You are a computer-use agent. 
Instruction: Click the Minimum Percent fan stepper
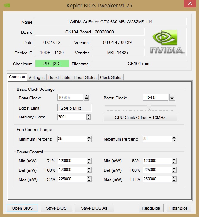[x=89, y=139]
